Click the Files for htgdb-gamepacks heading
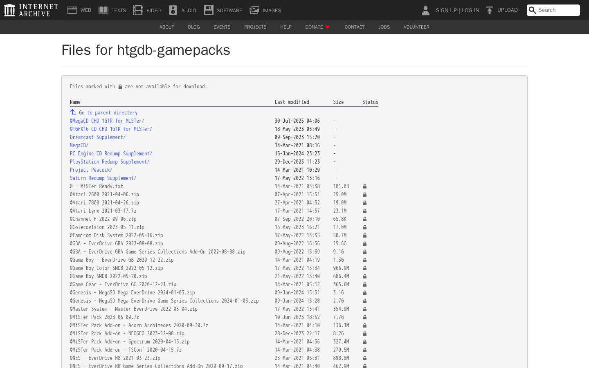Image resolution: width=589 pixels, height=368 pixels. click(x=146, y=50)
